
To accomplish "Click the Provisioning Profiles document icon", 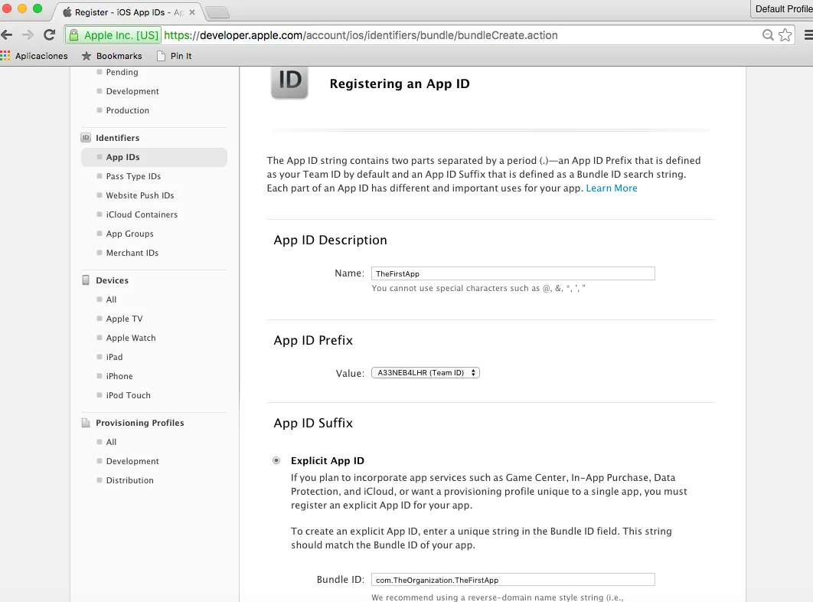I will tap(86, 423).
